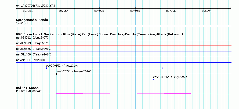Click the 59799k ruler tick label

(171, 11)
